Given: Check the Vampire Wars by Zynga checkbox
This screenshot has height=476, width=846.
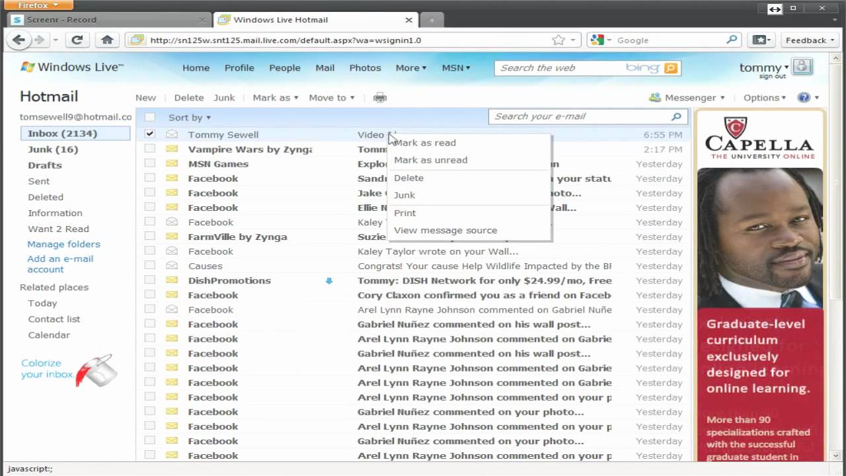Looking at the screenshot, I should click(x=150, y=149).
